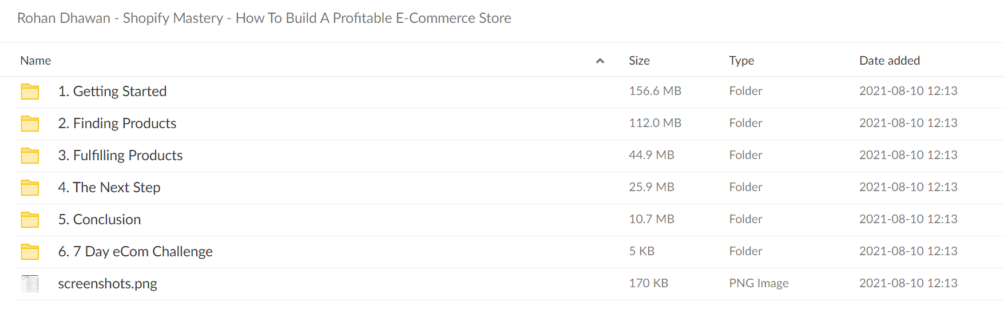Open the 3. Fulfilling Products folder
The width and height of the screenshot is (1004, 325).
(120, 156)
